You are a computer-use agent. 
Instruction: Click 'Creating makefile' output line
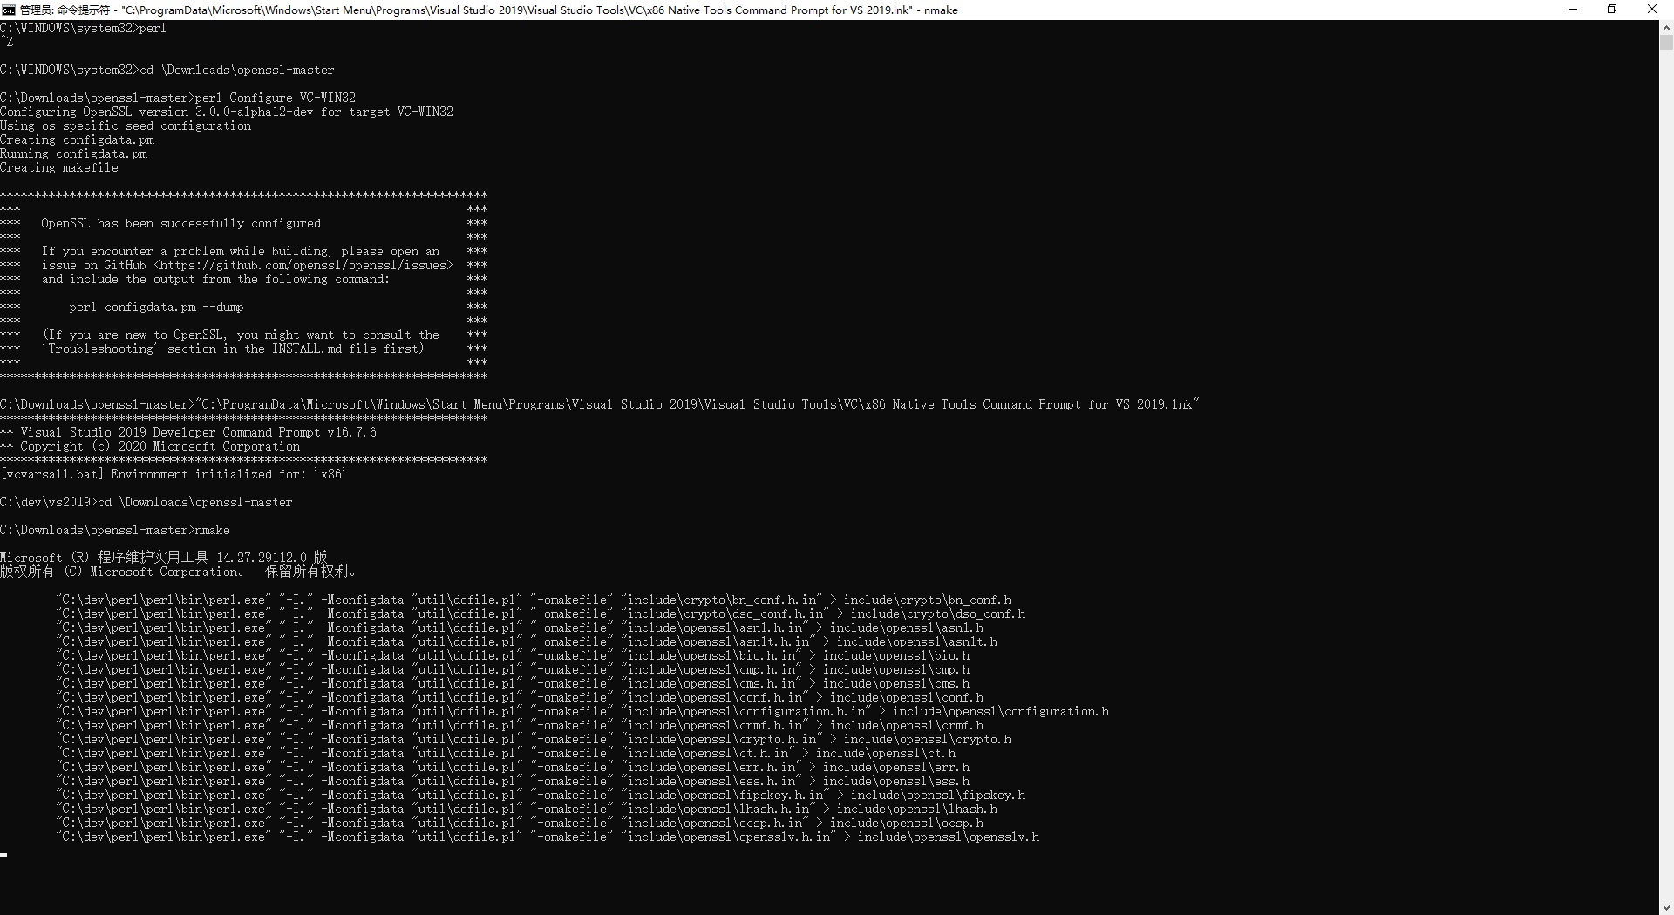coord(59,167)
